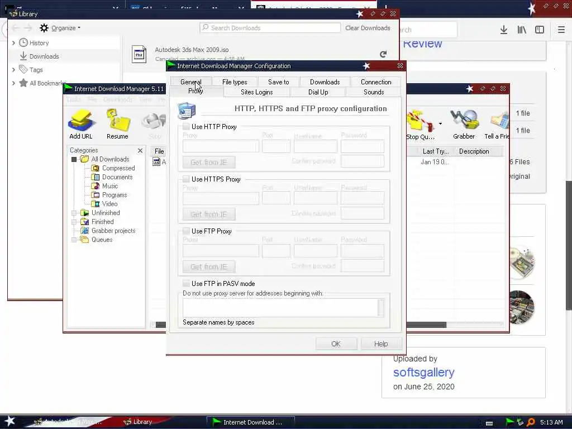Collapse the All Downloads tree node
This screenshot has height=429, width=572.
[x=74, y=159]
